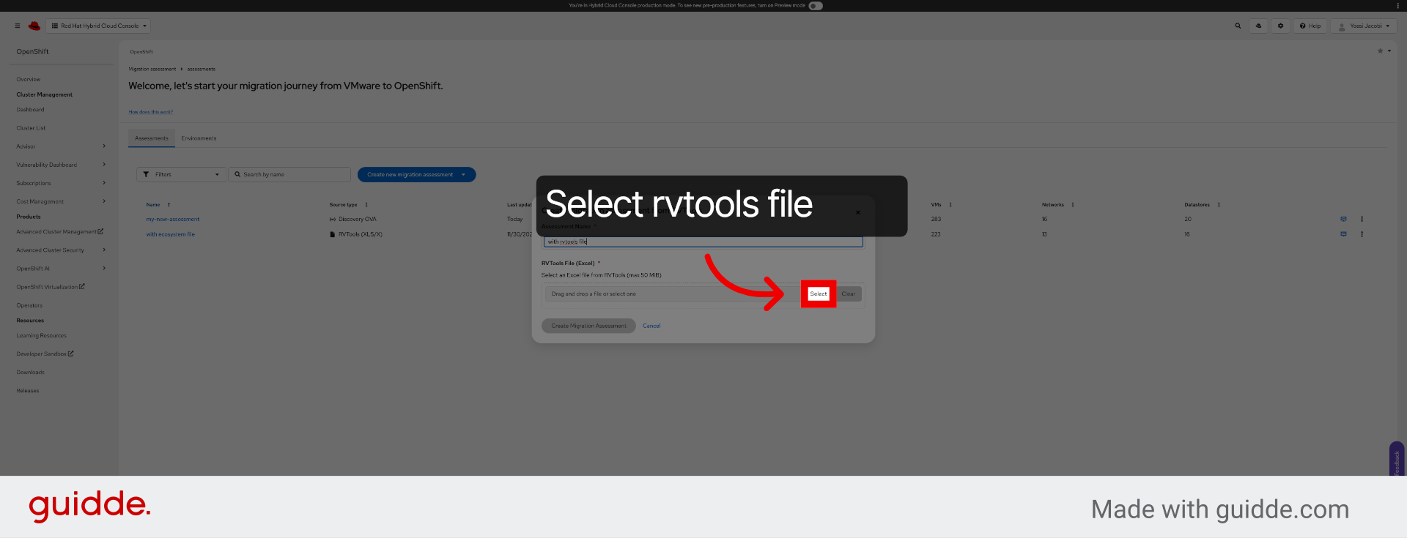Screen dimensions: 1407x538
Task: Click the drag and drop file field
Action: pos(673,294)
